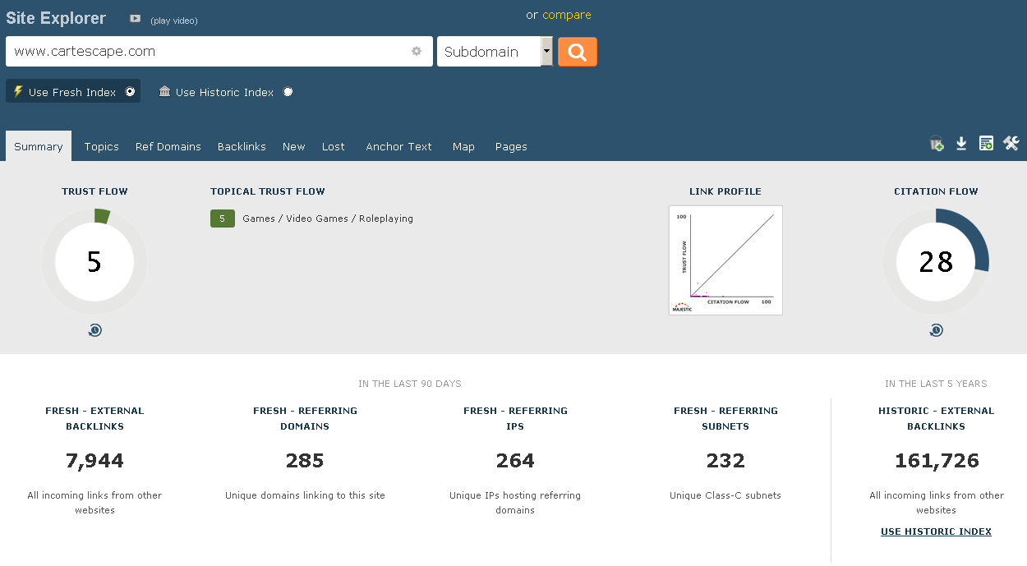This screenshot has height=566, width=1027.
Task: Open the gear settings in search field
Action: [x=417, y=51]
